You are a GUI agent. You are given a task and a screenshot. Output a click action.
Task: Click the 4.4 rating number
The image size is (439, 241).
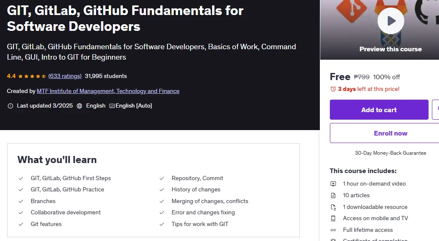(x=11, y=76)
